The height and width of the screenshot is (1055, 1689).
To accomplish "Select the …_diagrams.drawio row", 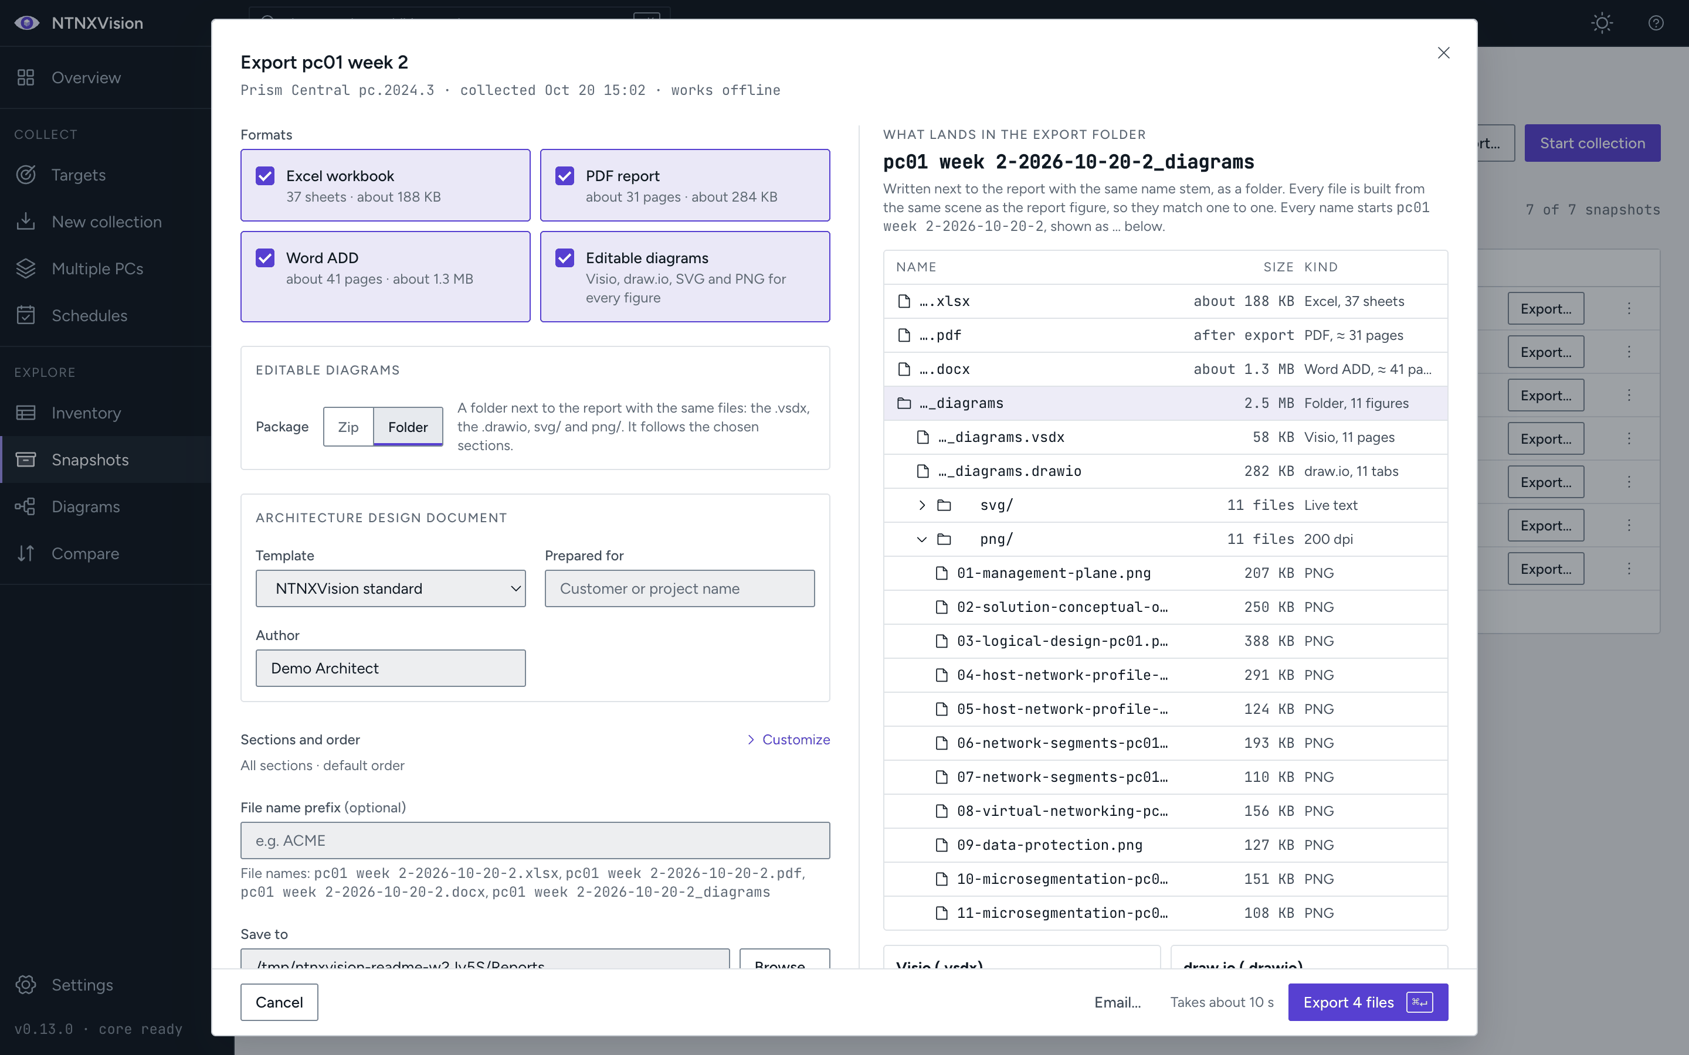I will (1165, 472).
